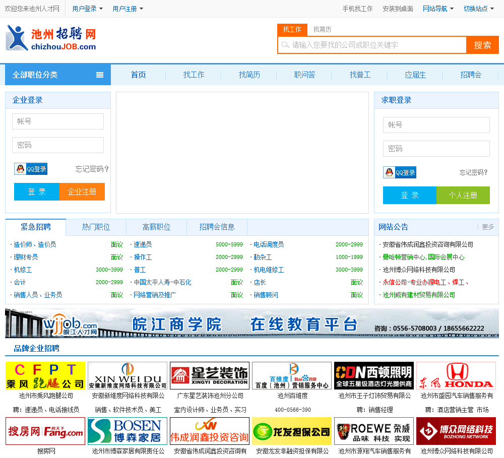Focus the 帐号 field in 求职登录
The width and height of the screenshot is (504, 458).
point(436,125)
